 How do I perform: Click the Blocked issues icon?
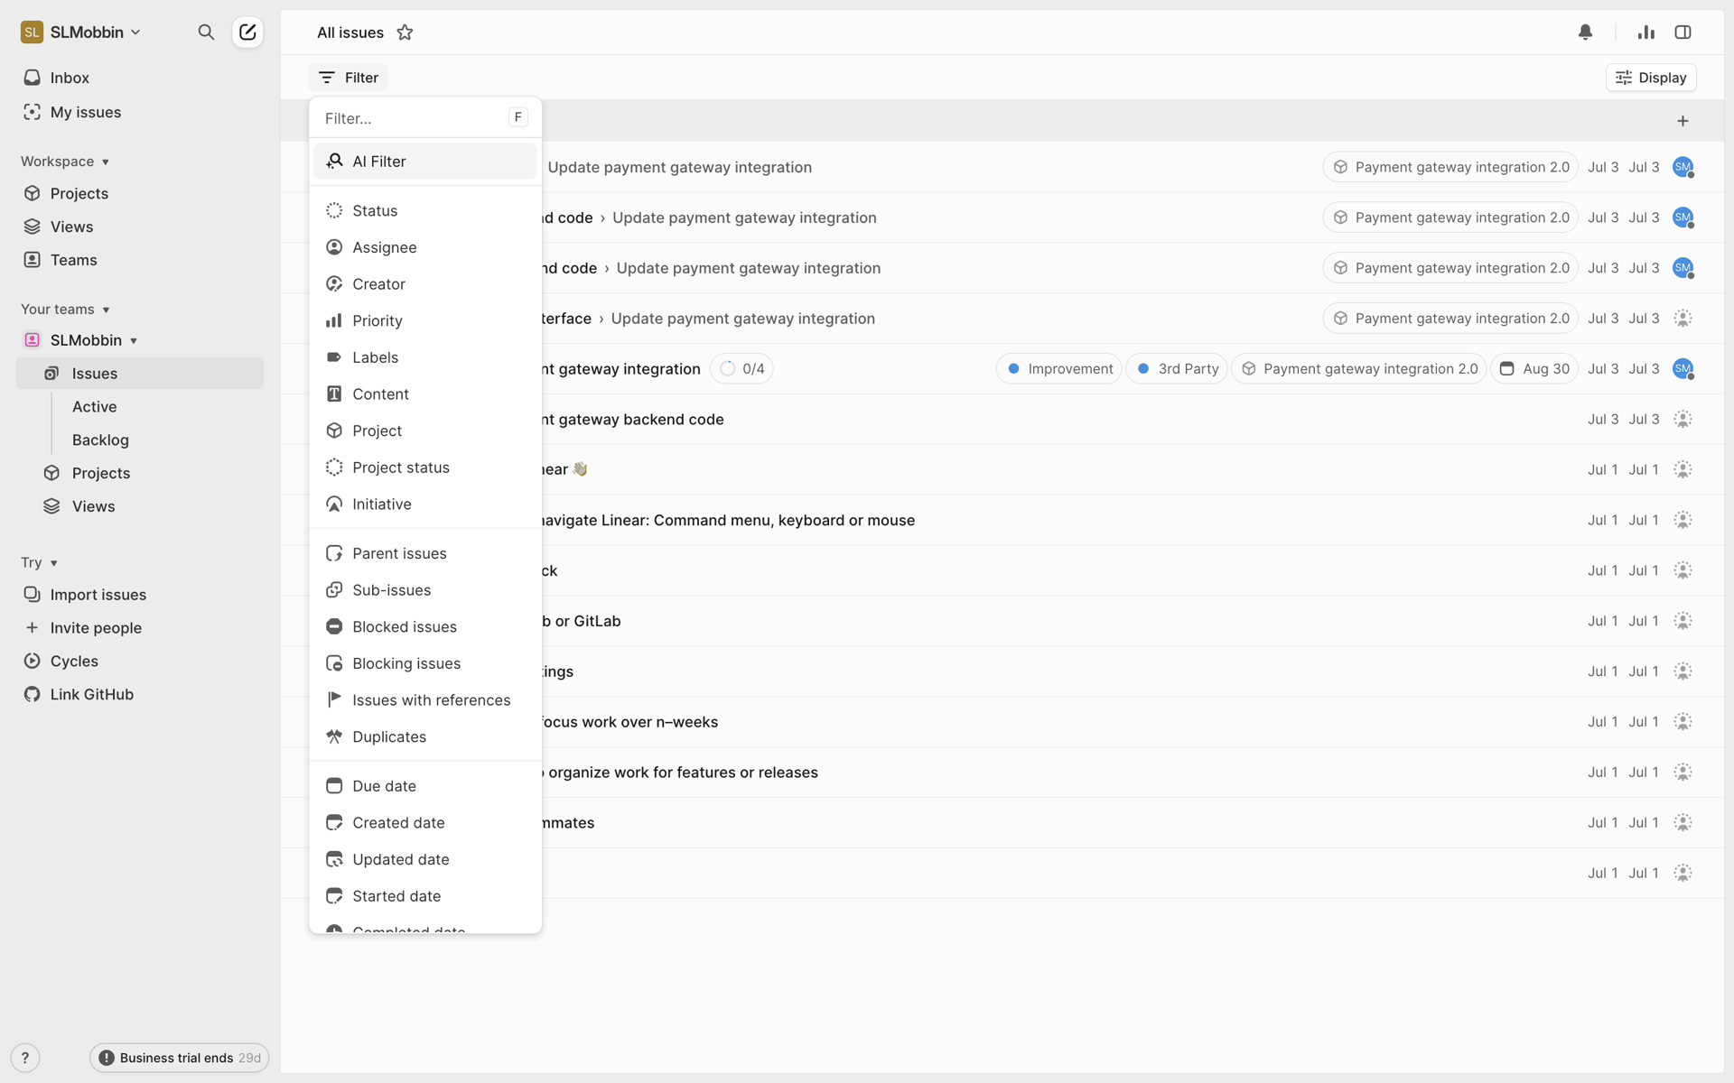334,626
